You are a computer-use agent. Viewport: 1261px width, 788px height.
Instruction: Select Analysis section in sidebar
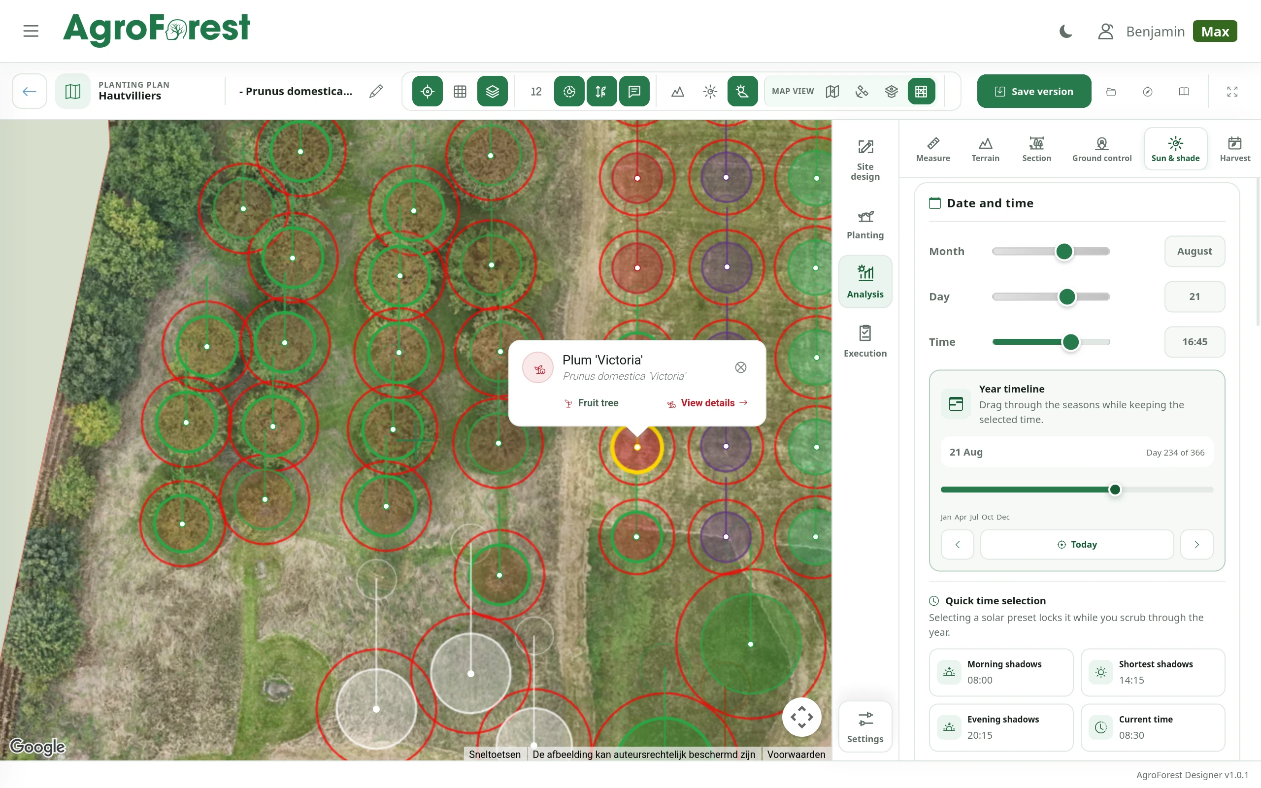pyautogui.click(x=865, y=281)
